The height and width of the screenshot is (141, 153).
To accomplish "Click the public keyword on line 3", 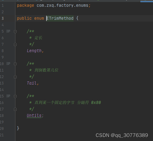I will point(24,19).
